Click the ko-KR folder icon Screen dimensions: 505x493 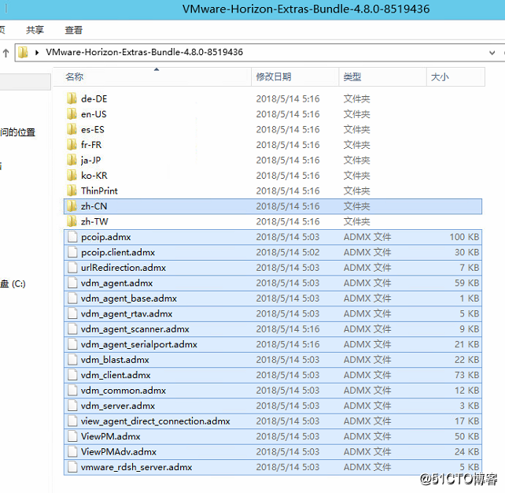click(72, 175)
